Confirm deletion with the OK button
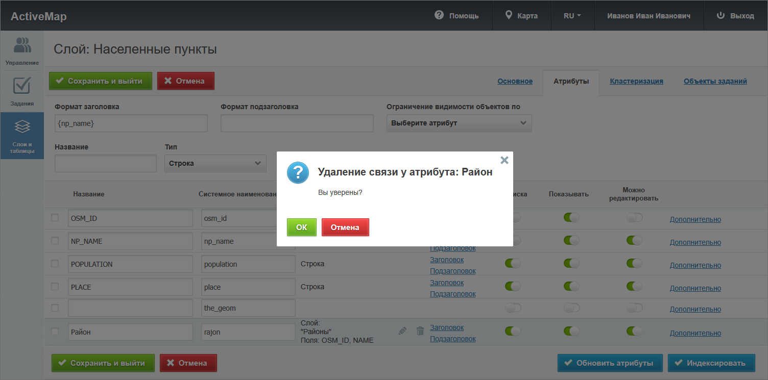The width and height of the screenshot is (768, 380). coord(301,227)
